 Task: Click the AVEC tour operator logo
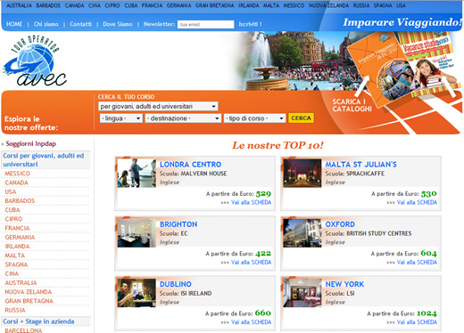(35, 61)
